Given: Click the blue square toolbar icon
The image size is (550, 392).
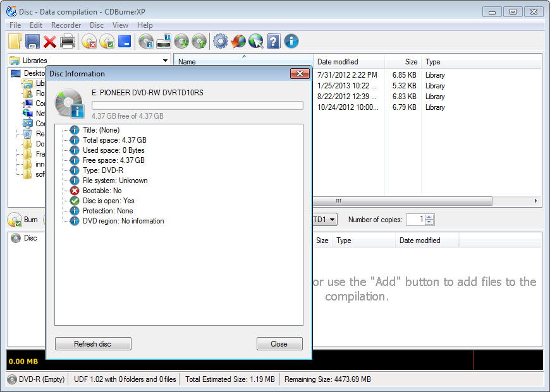Looking at the screenshot, I should 125,41.
